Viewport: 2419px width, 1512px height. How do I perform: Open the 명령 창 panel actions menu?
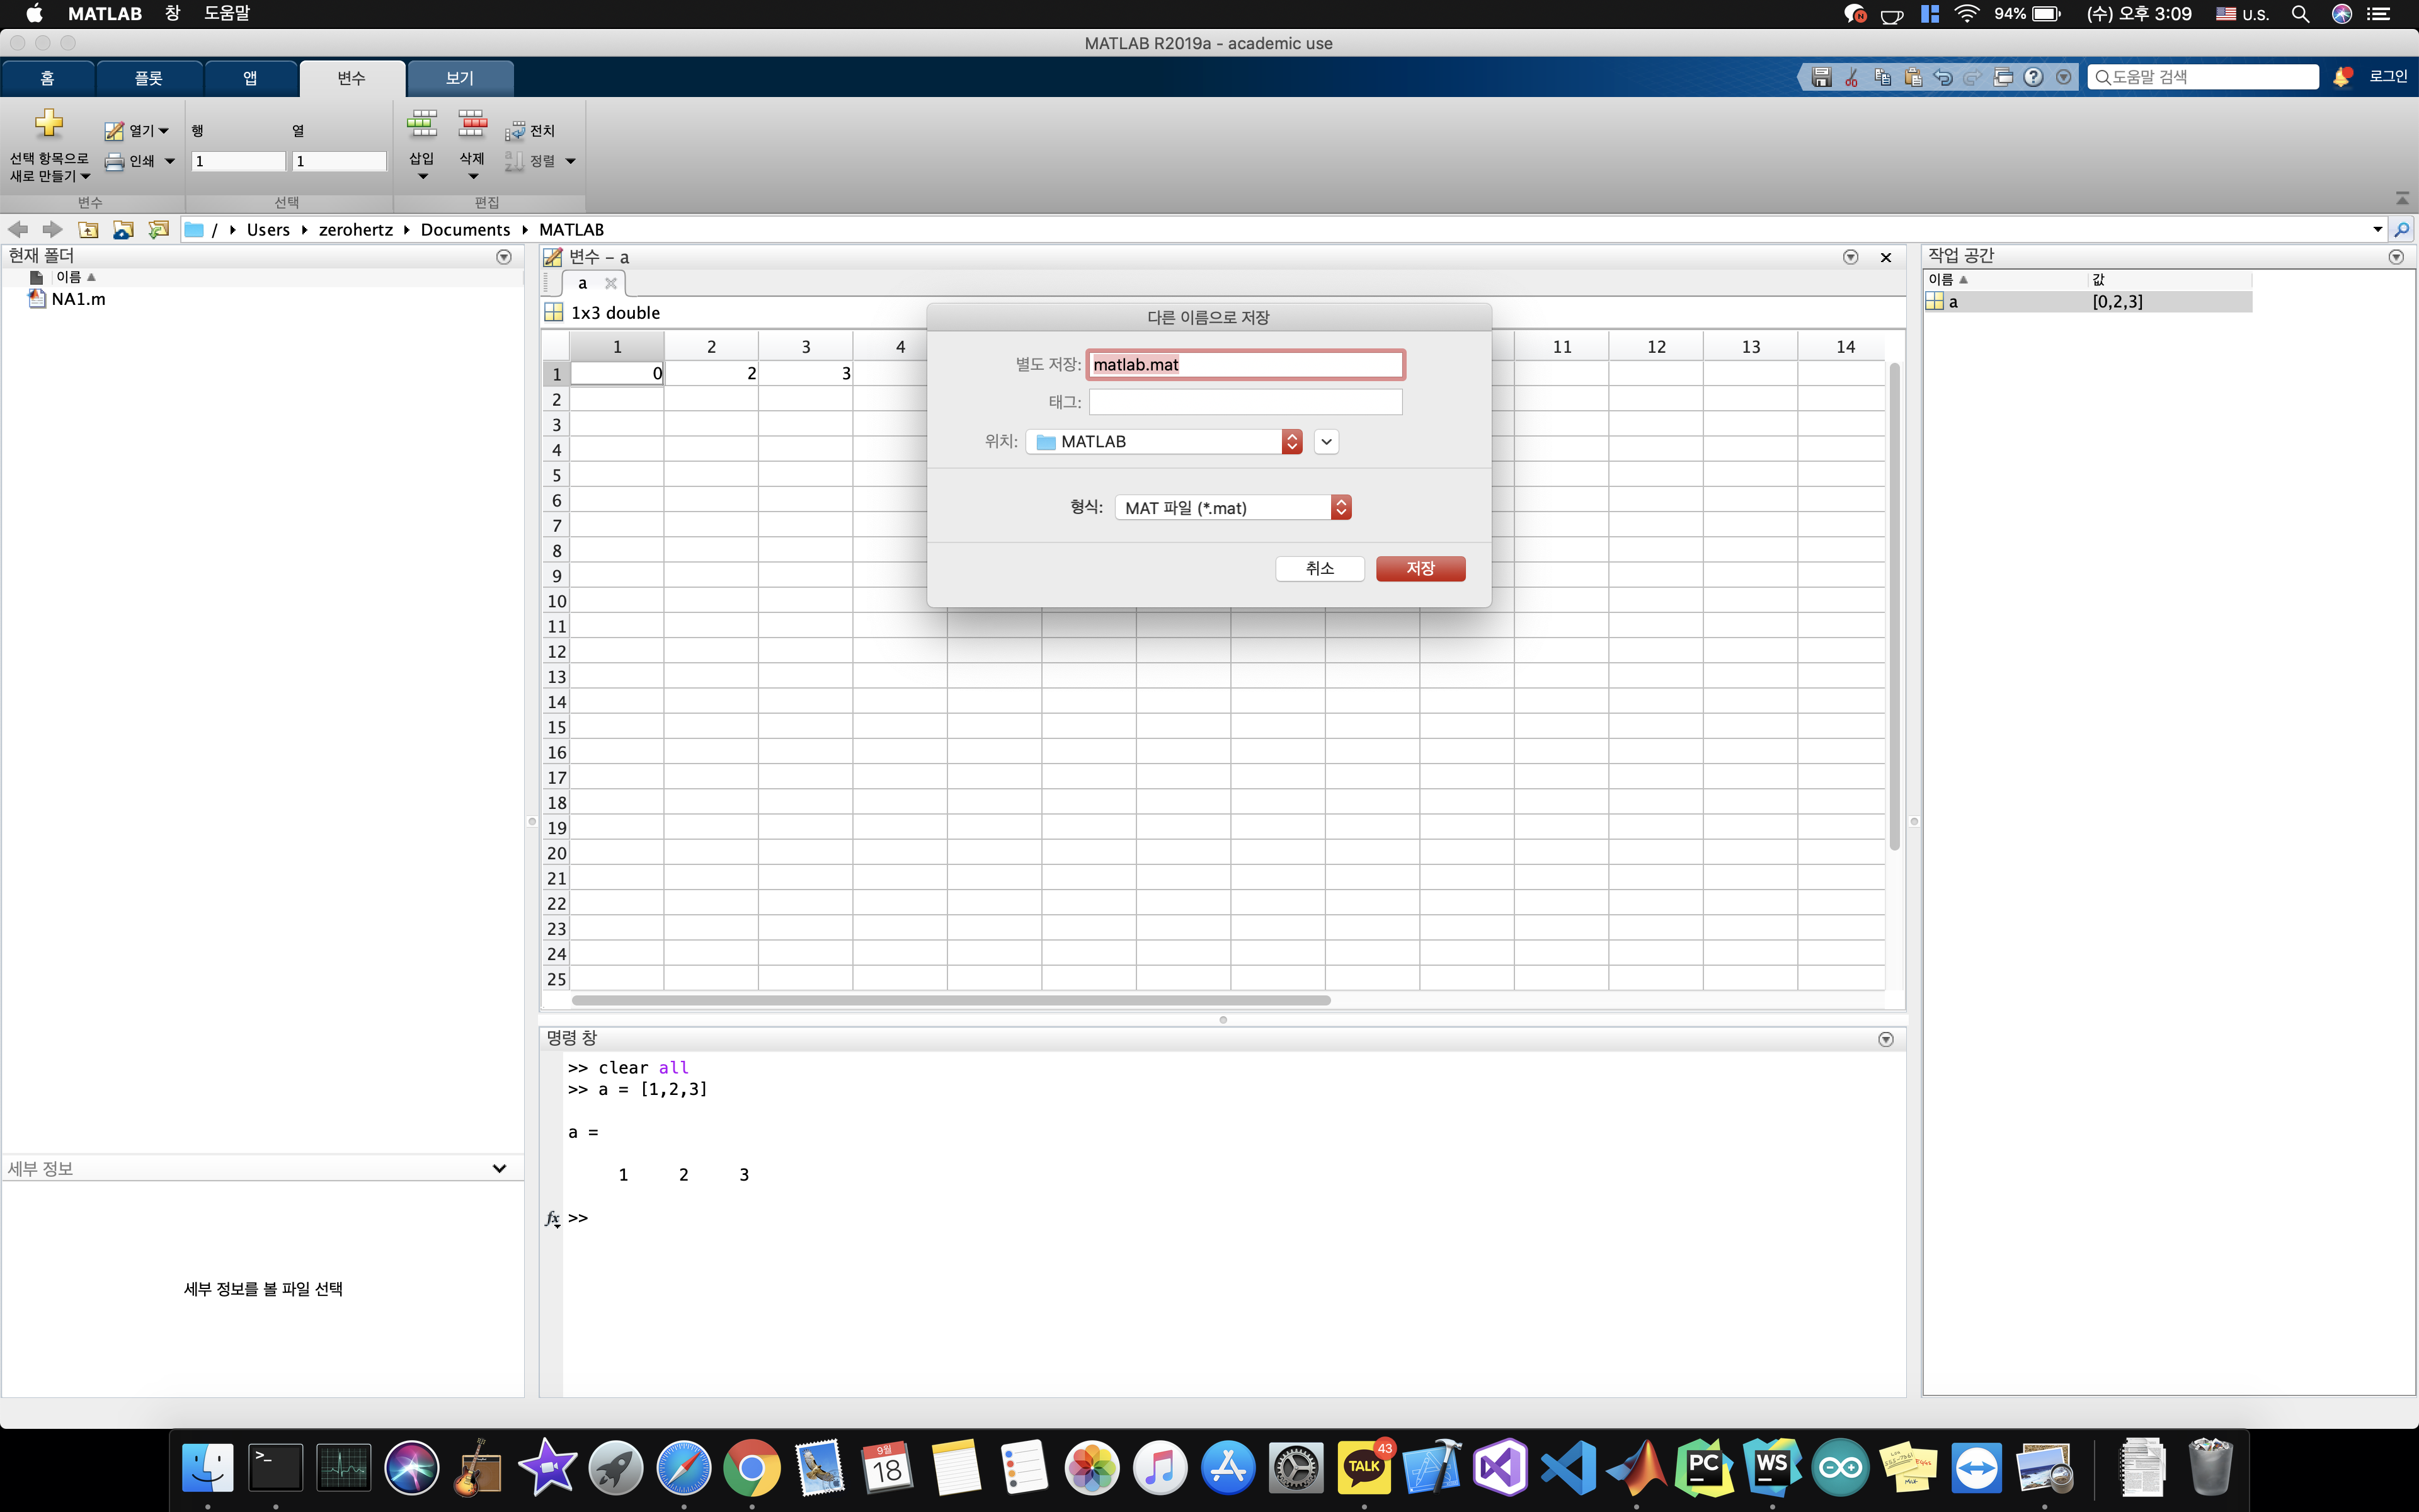1886,1039
